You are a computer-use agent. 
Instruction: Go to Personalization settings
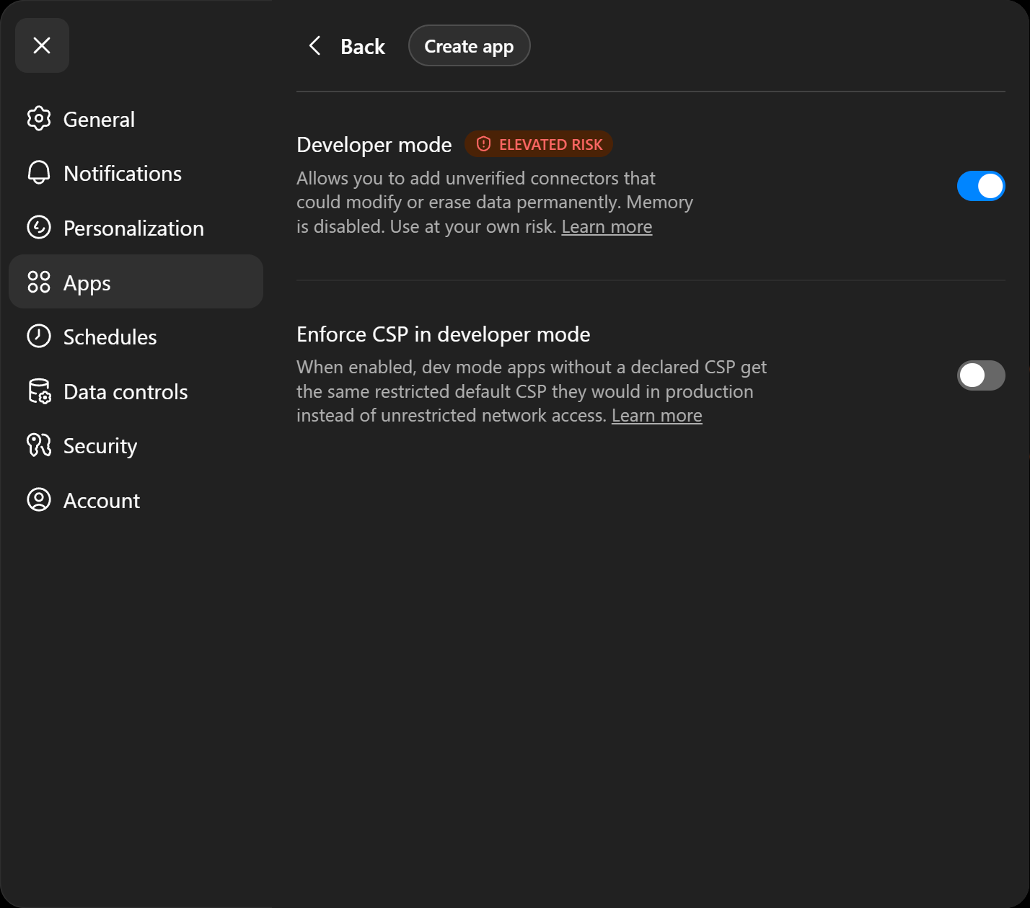point(136,228)
